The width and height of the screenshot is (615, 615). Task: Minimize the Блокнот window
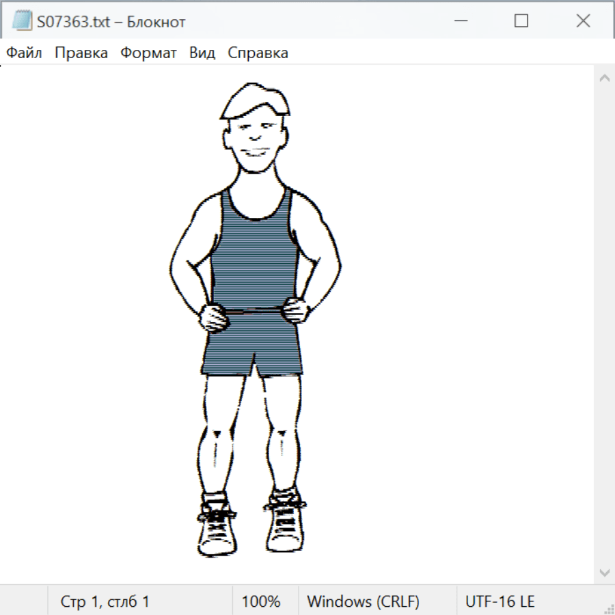[x=459, y=21]
